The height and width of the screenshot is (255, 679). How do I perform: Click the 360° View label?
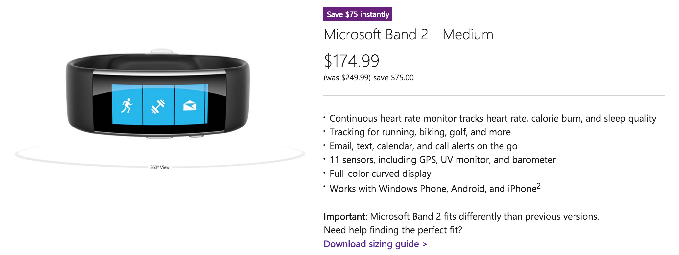[160, 167]
